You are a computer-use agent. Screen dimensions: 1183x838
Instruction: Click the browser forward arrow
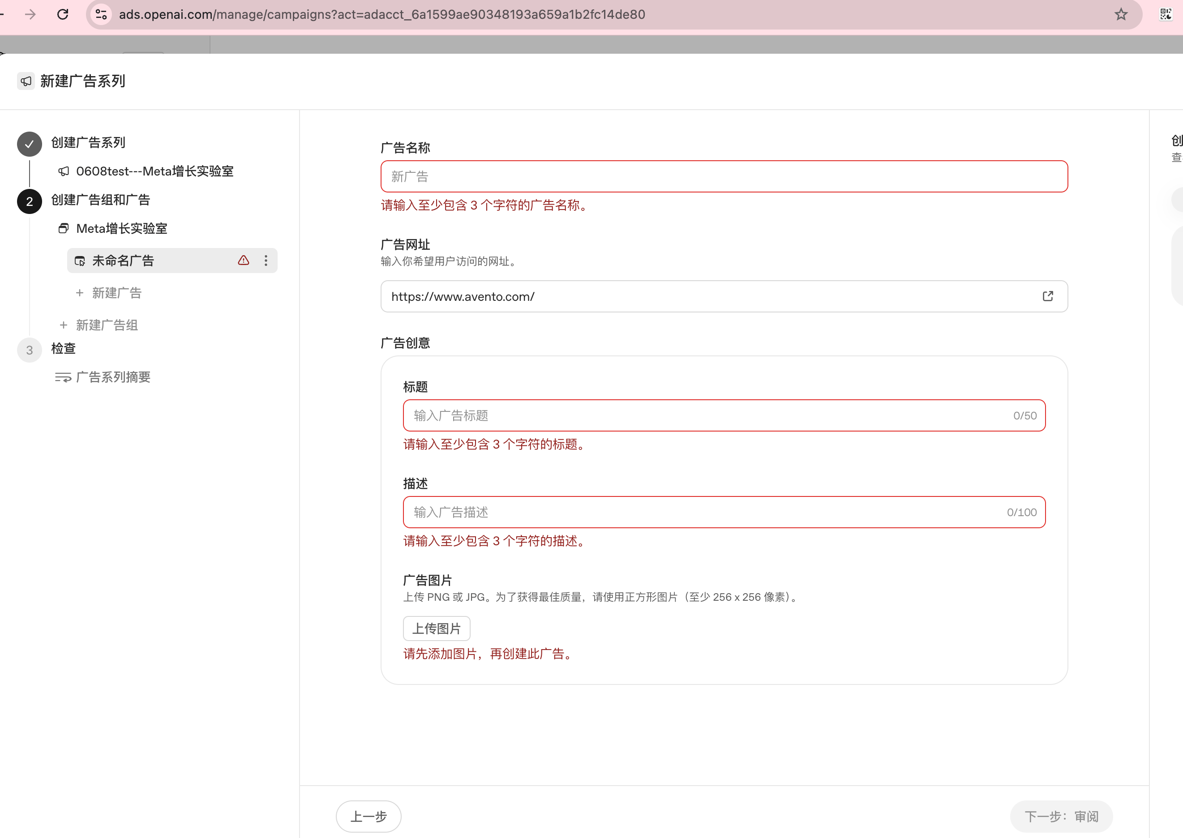[30, 14]
